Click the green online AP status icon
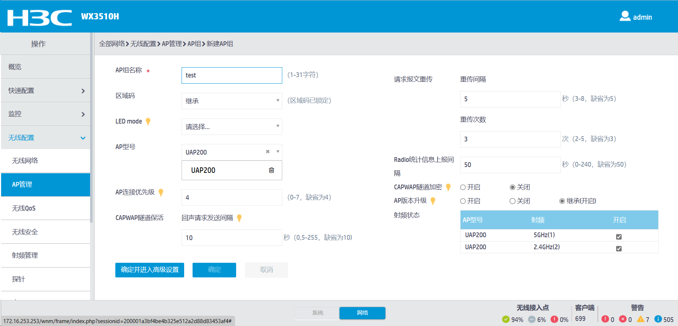The height and width of the screenshot is (326, 678). (506, 319)
